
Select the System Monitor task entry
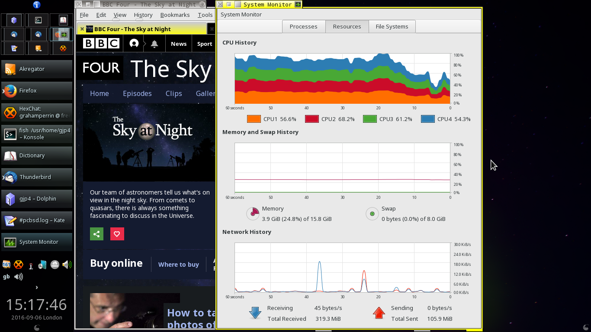click(x=37, y=242)
